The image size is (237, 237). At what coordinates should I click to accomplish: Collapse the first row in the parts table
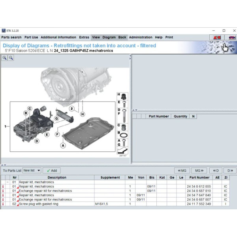8,182
